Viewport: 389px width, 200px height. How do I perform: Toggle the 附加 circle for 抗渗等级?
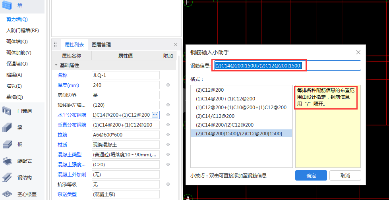pyautogui.click(x=168, y=184)
